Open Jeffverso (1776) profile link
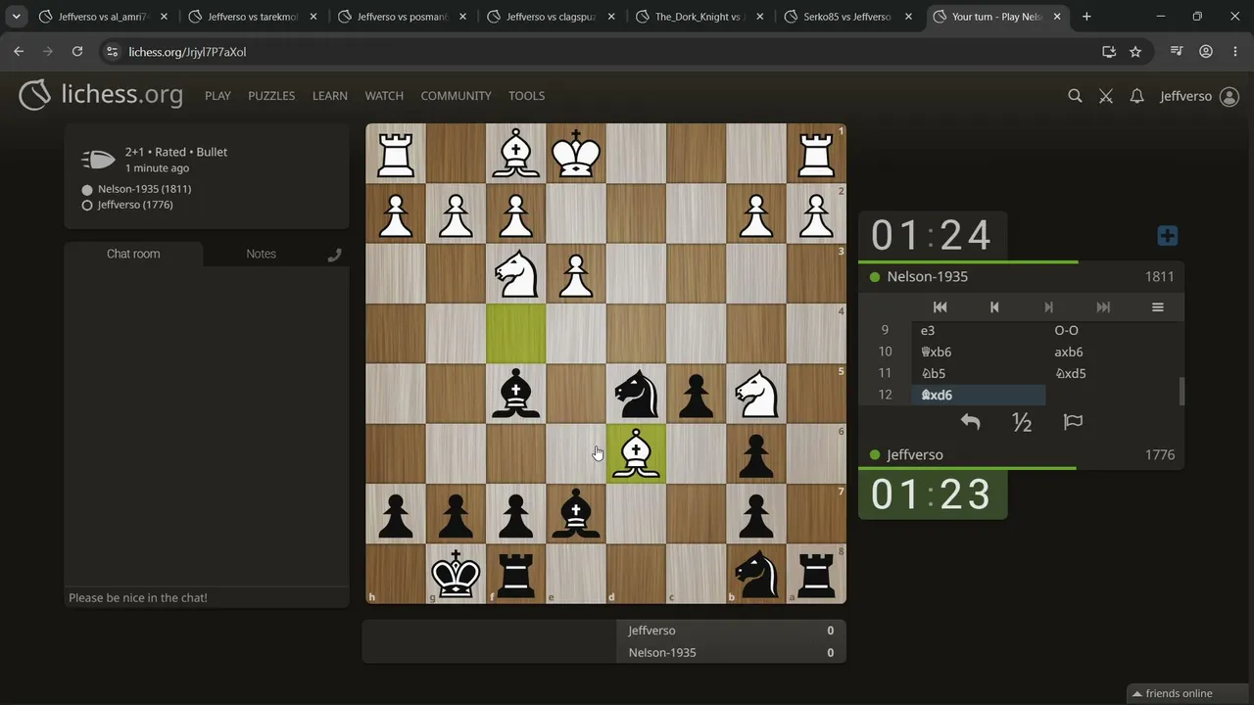1254x705 pixels. pos(135,205)
